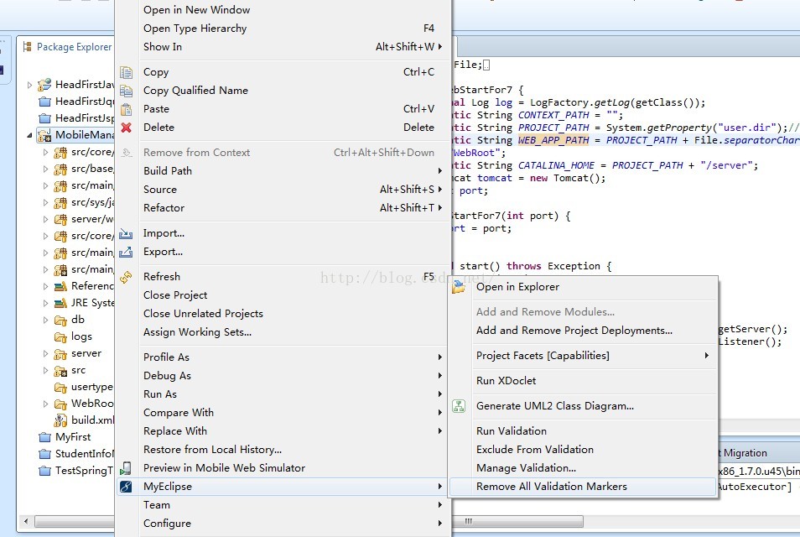Expand the db folder node

tap(45, 320)
